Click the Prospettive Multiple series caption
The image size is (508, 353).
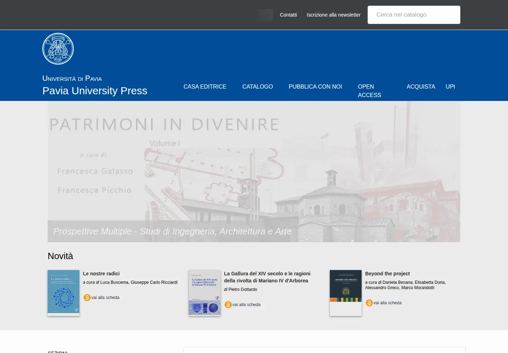tap(172, 231)
